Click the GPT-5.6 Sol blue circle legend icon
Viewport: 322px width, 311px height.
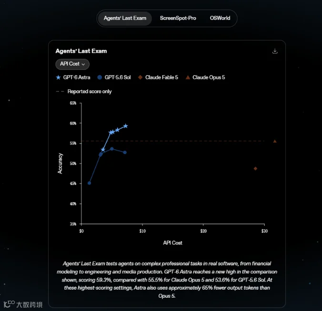click(x=100, y=78)
